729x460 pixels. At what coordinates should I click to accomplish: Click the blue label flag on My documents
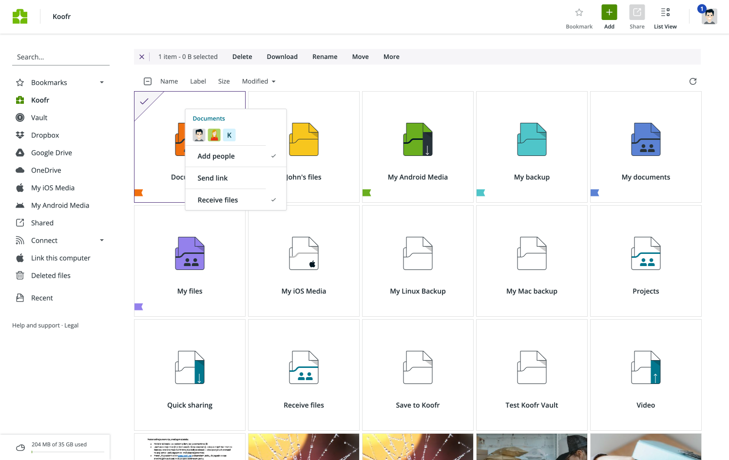tap(595, 192)
